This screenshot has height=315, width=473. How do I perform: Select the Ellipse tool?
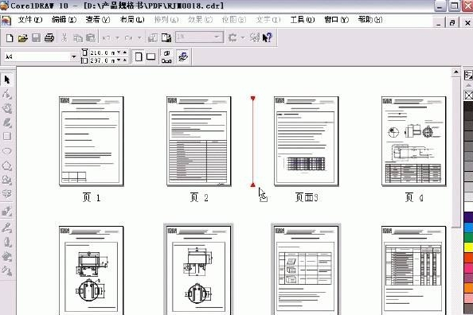coord(7,150)
